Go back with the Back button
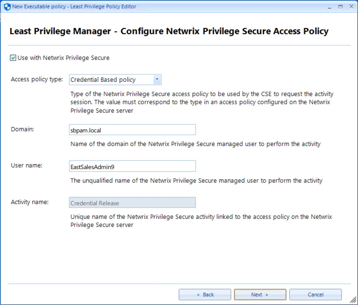Screen dimensions: 358x305 pos(205,294)
